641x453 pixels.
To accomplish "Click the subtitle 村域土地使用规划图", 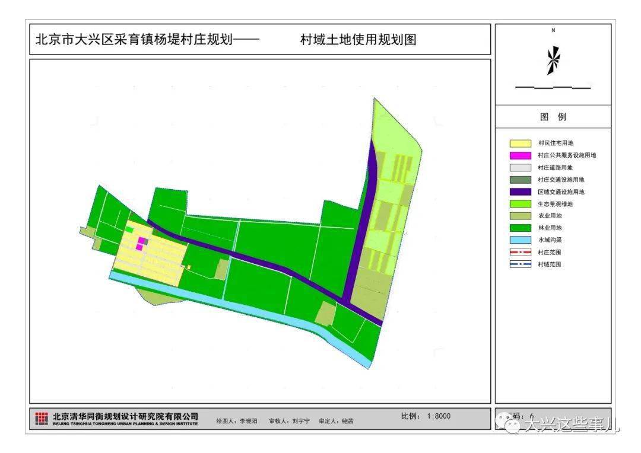I will 358,40.
